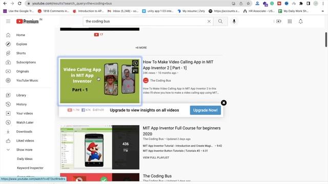Viewport: 328px width, 184px height.
Task: Open unity app 1 03 bookmark
Action: tap(158, 11)
